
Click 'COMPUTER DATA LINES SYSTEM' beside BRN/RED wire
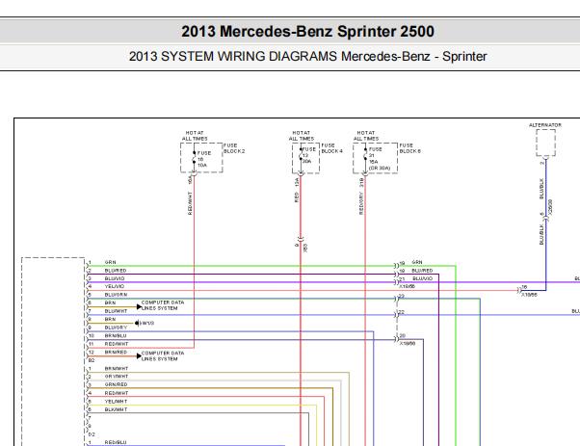point(163,356)
